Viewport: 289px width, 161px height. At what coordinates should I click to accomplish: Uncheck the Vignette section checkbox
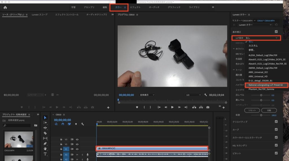tap(276, 153)
